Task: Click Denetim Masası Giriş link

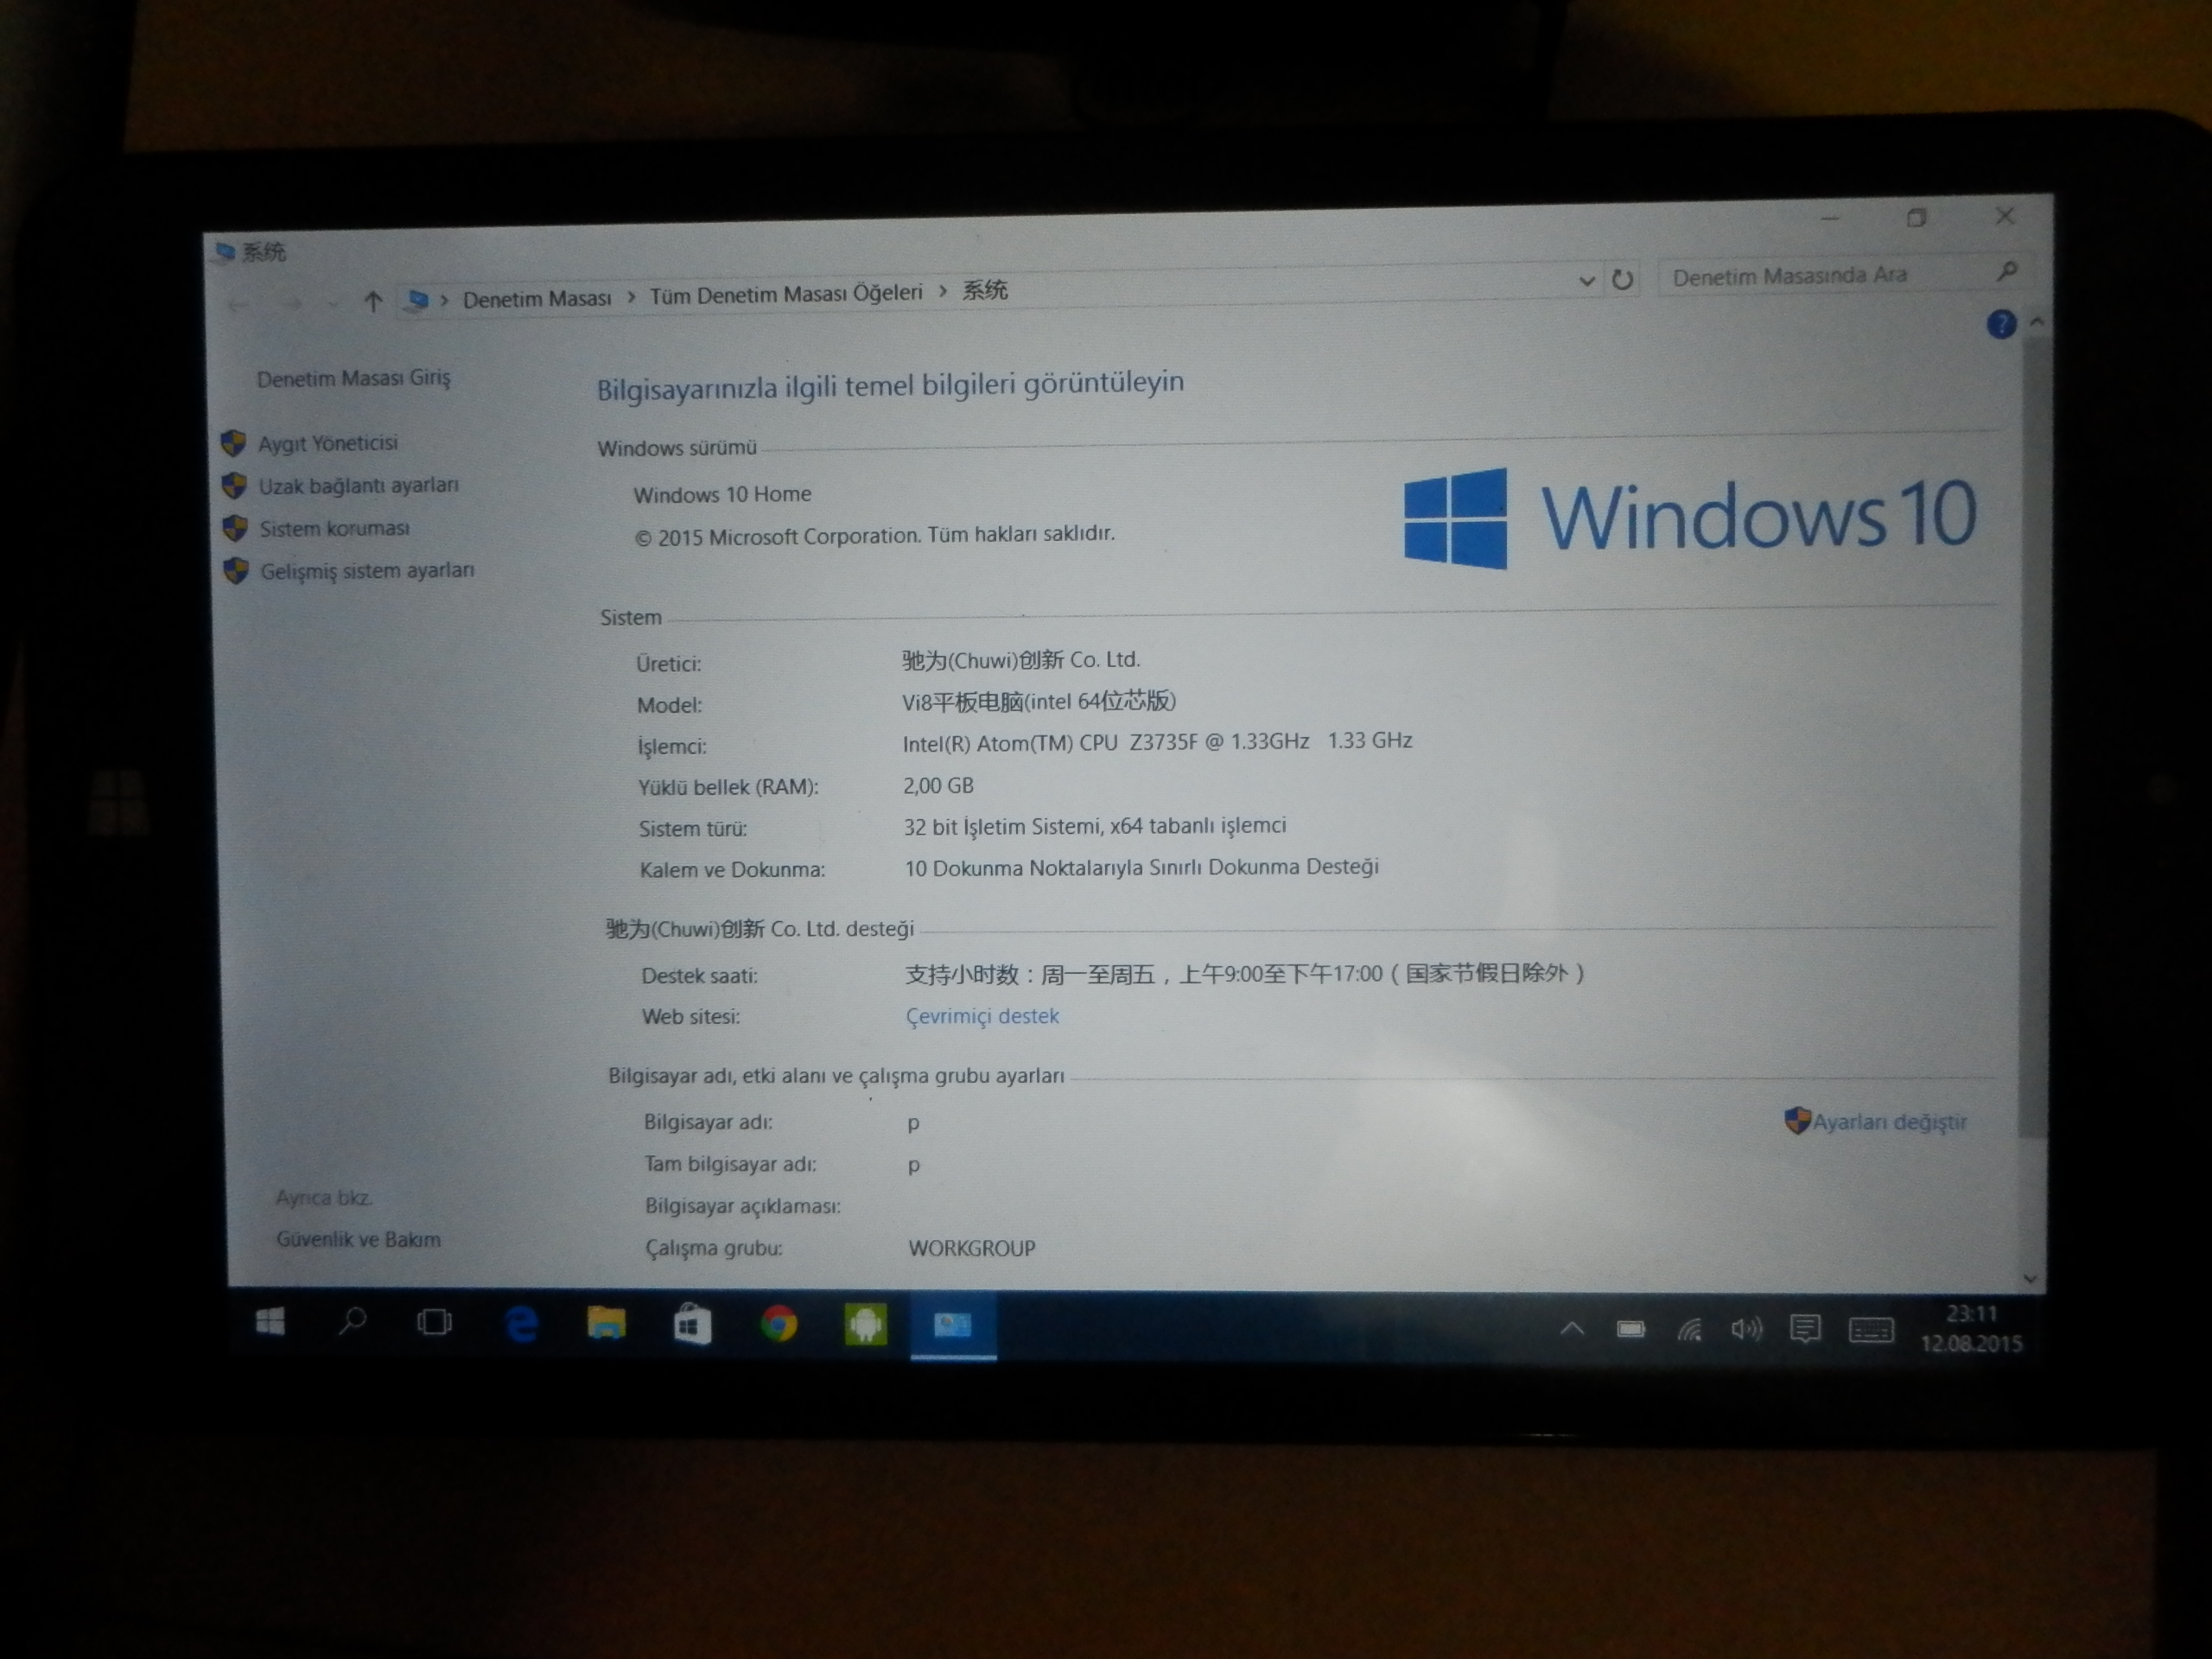Action: coord(353,378)
